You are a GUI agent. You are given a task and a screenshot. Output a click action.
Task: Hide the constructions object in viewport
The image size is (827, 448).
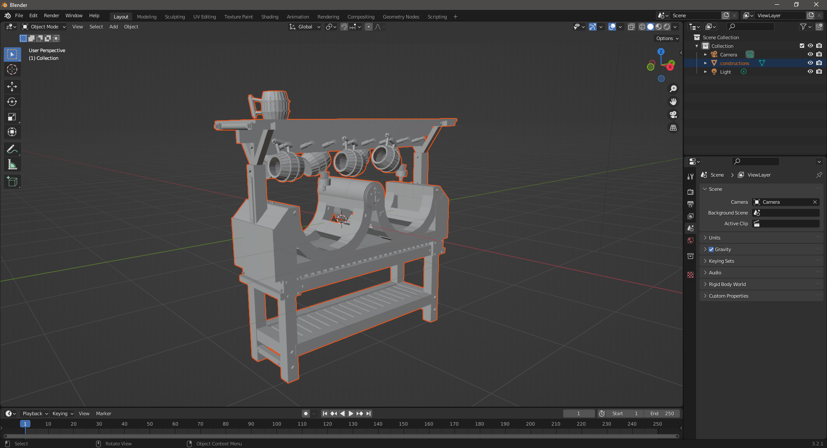pos(810,63)
